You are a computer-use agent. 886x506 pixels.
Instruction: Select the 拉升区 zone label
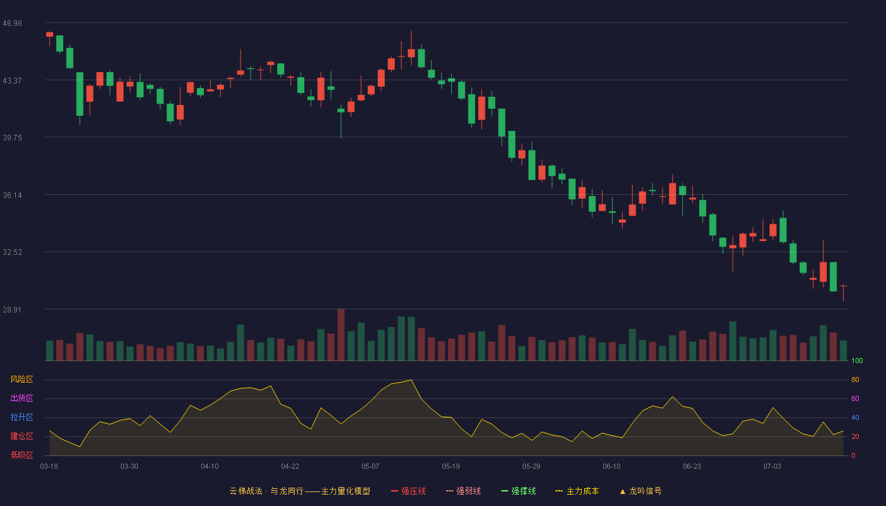[x=22, y=417]
